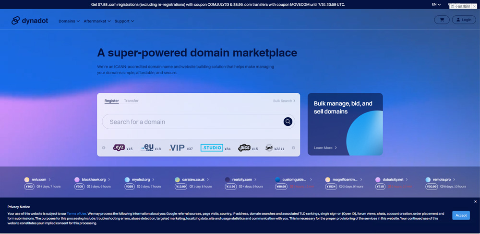Show next TLD deals in carousel

(x=293, y=148)
